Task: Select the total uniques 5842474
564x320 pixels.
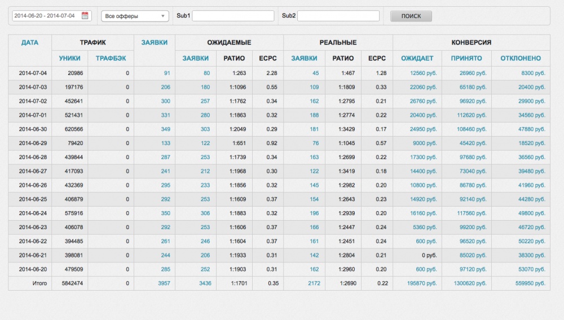Action: pyautogui.click(x=72, y=283)
